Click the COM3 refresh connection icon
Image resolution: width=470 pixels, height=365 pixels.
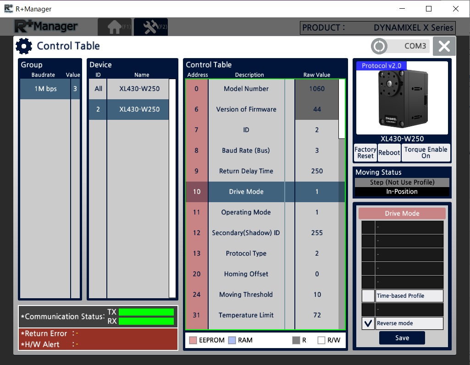point(379,46)
